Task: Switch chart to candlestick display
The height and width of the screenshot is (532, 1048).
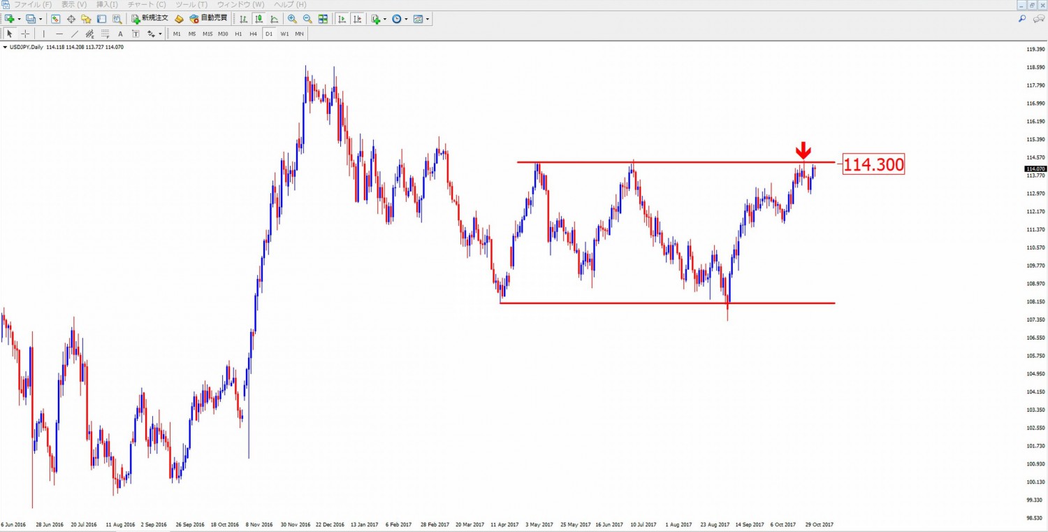Action: [259, 19]
